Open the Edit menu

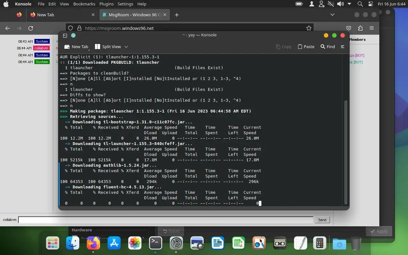point(52,4)
